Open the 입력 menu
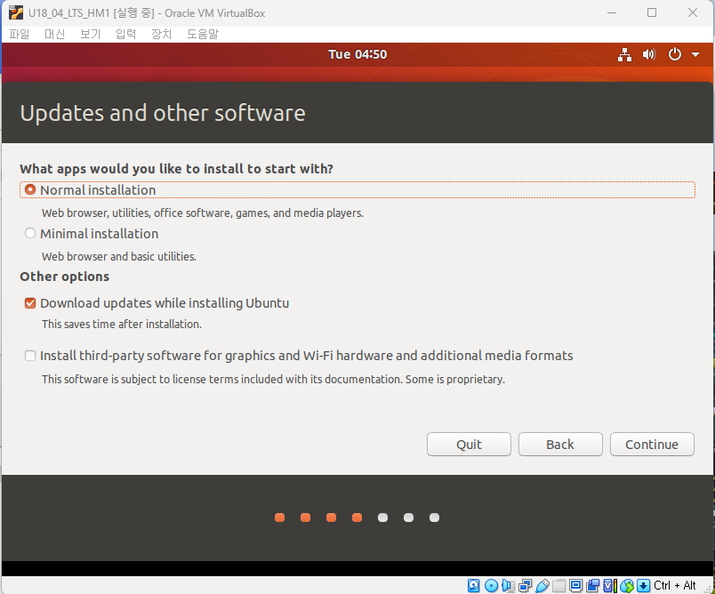715x594 pixels. pos(126,34)
